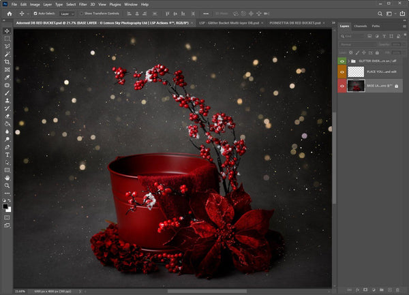
Task: Click the foreground color swatch
Action: pyautogui.click(x=5, y=206)
